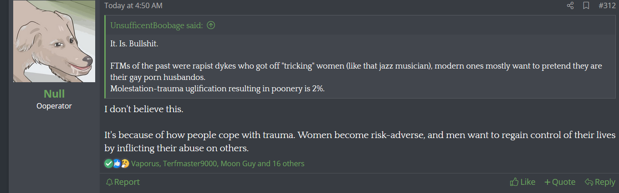Report this post with the bell icon

tap(123, 182)
